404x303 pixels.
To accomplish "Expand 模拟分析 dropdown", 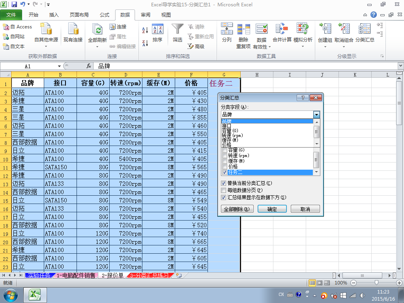I will (303, 47).
